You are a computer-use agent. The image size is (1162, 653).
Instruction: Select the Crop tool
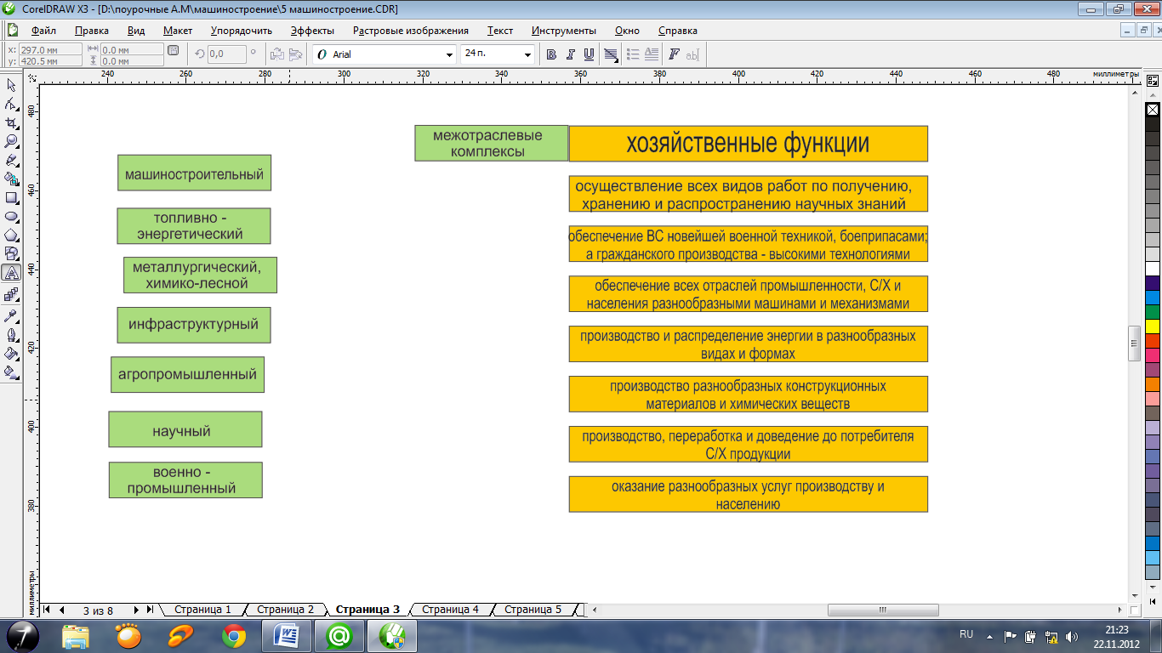pos(12,122)
